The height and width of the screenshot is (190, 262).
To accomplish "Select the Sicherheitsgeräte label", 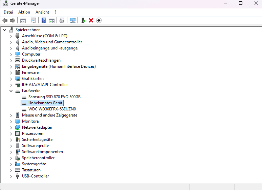I will coord(37,140).
